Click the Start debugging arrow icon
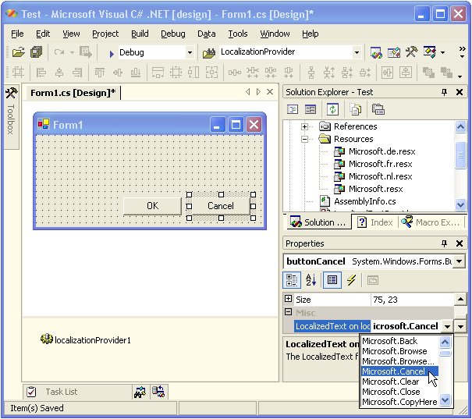The image size is (472, 419). (x=112, y=54)
